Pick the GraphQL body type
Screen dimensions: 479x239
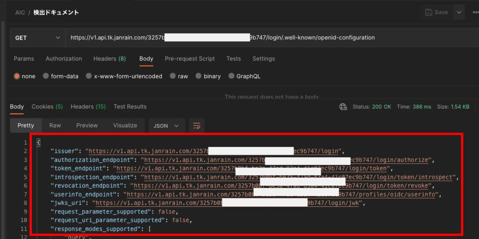[231, 76]
